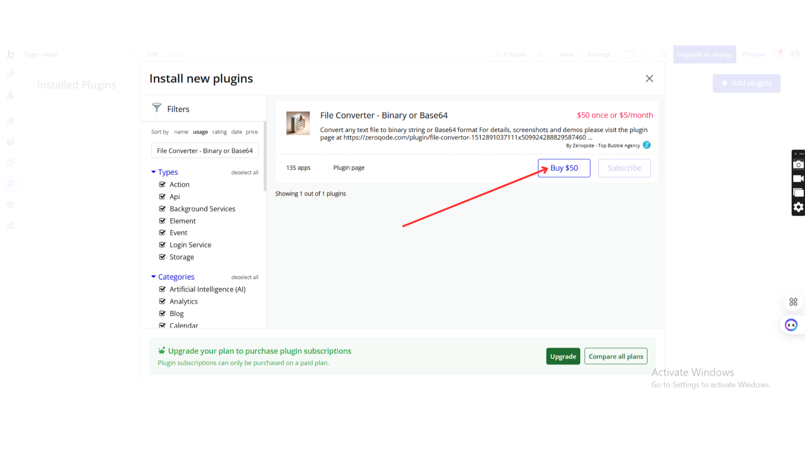The width and height of the screenshot is (805, 453).
Task: Click the Zeroqode agency badge icon
Action: (647, 145)
